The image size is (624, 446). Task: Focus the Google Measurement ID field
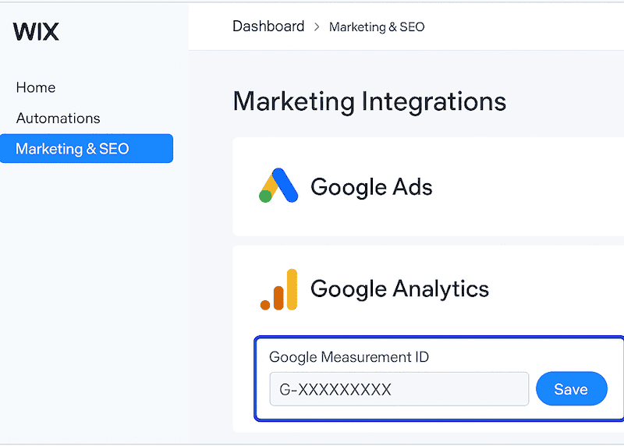coord(399,389)
